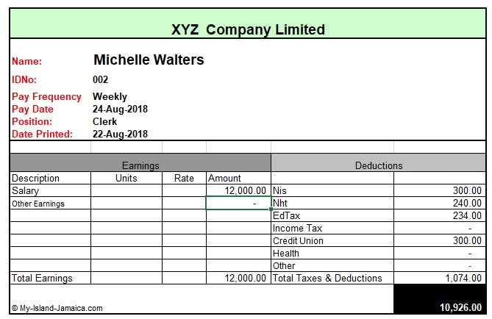The width and height of the screenshot is (492, 319).
Task: Click the Pay Date cell 24-Aug-2018
Action: [x=120, y=110]
